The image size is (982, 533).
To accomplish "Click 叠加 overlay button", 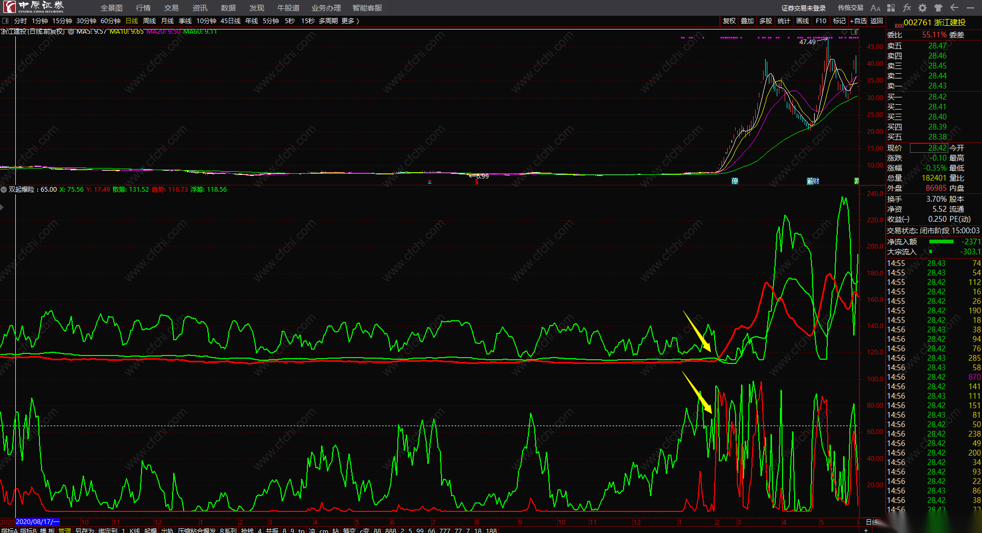I will coord(747,21).
